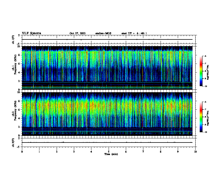220x170 pixels.
Task: Click the ch.1 colorbar log(PSD) unit label
Action: [208, 72]
